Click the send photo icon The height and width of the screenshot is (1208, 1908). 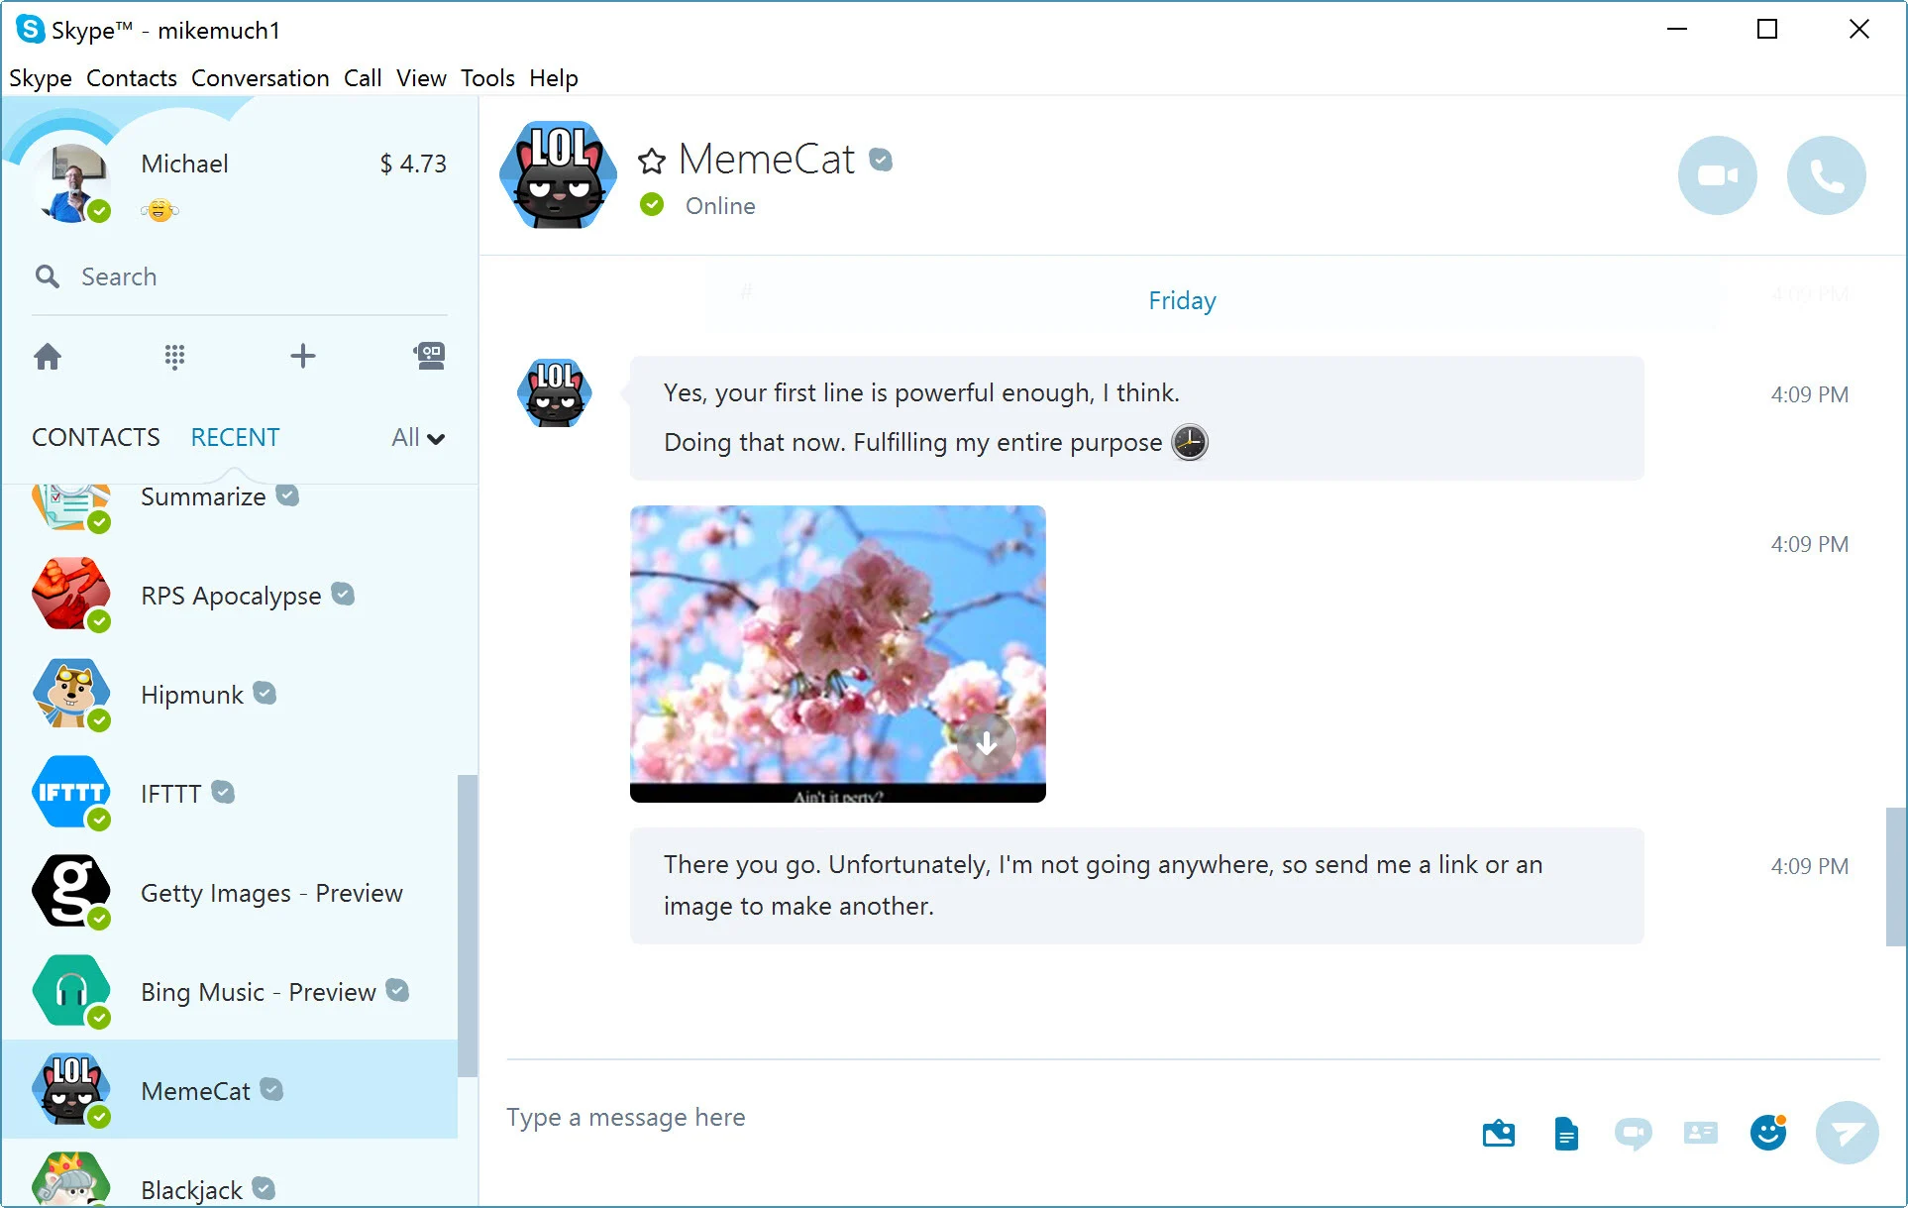1498,1133
